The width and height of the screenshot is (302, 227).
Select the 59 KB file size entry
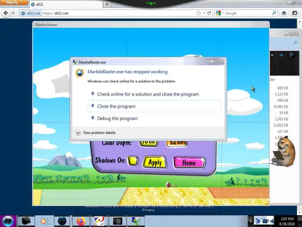click(283, 113)
